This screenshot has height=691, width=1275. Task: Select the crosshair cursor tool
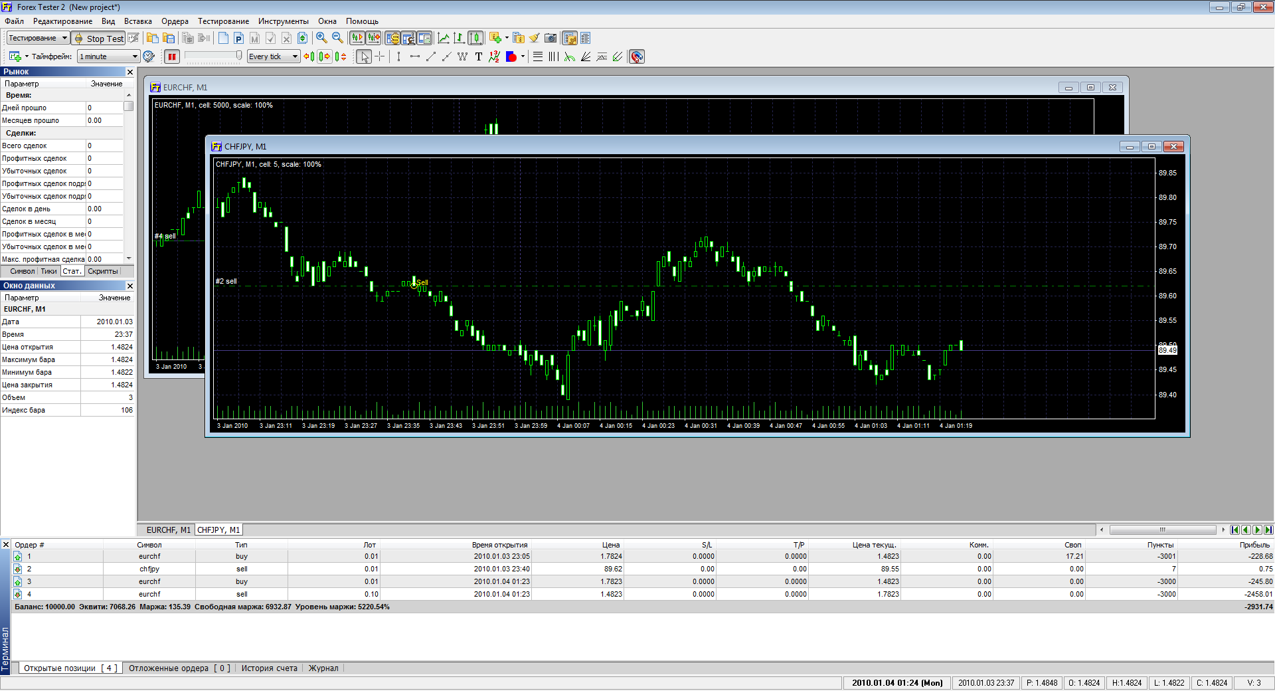coord(380,56)
